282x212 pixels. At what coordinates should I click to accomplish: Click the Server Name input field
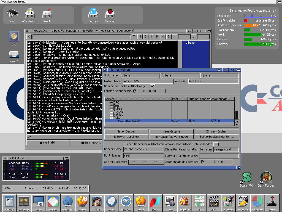tap(144, 149)
